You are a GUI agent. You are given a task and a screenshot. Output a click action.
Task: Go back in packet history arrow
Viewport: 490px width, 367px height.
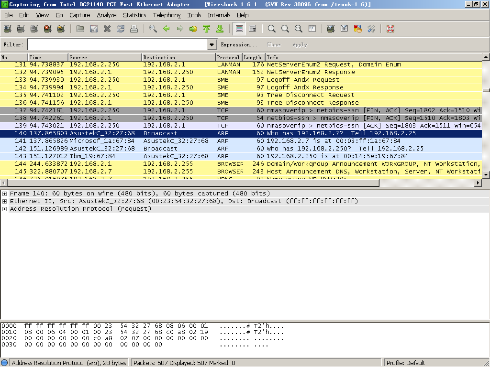pyautogui.click(x=167, y=29)
